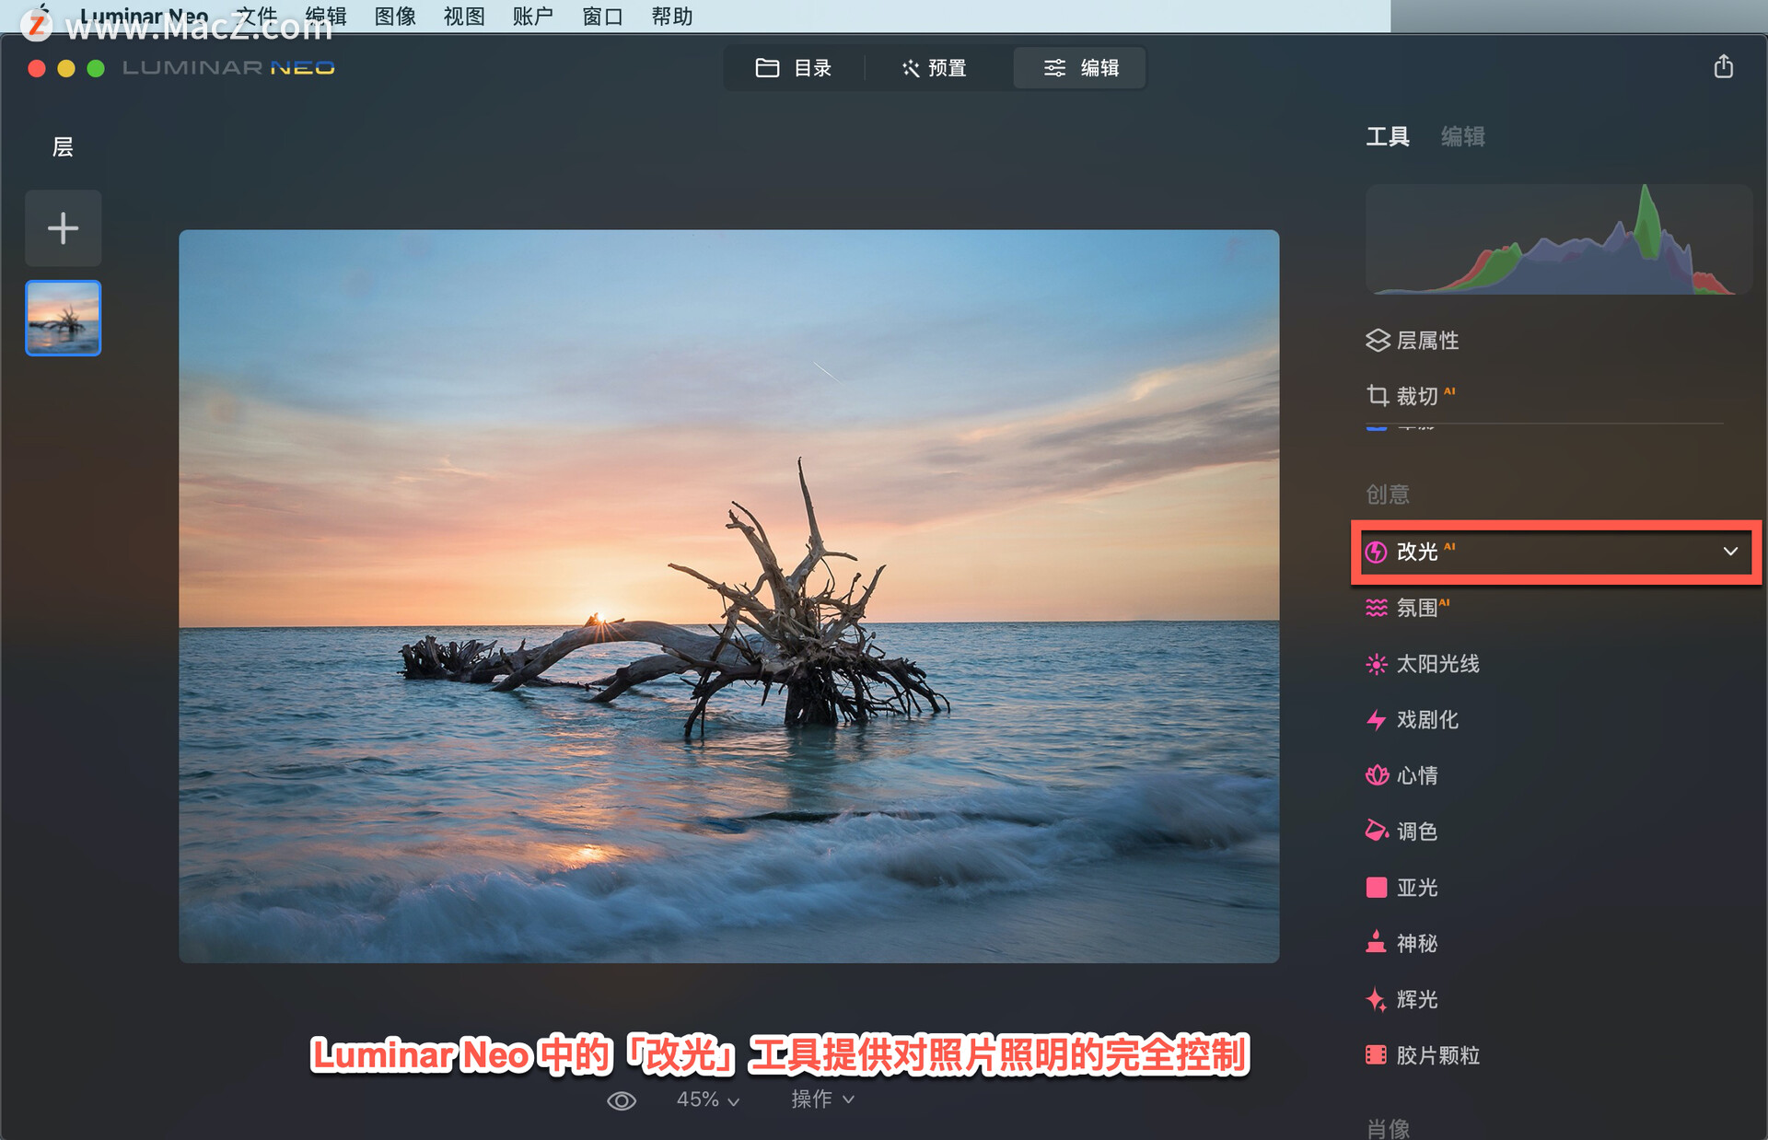Click the 戏剧化 lightning bolt icon

coord(1376,720)
